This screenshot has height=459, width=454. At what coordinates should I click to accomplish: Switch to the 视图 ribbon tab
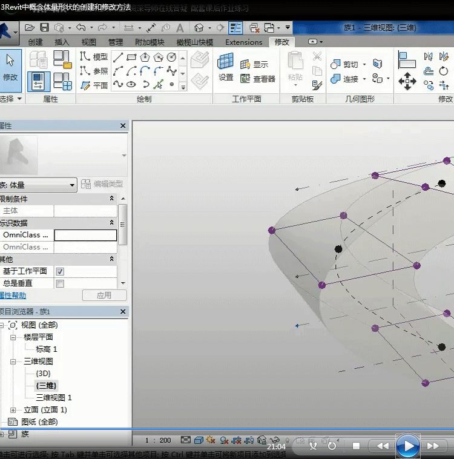point(89,42)
